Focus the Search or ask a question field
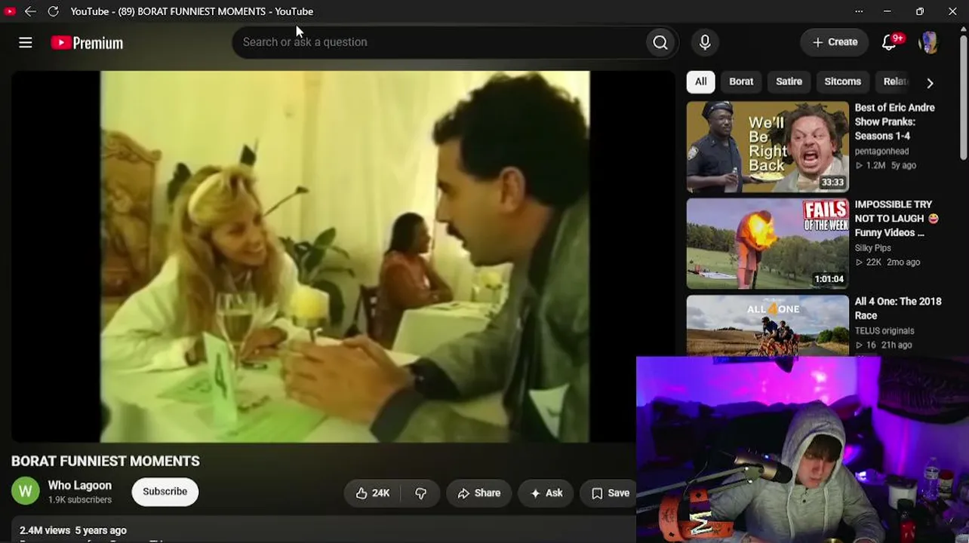The width and height of the screenshot is (969, 543). tap(440, 42)
